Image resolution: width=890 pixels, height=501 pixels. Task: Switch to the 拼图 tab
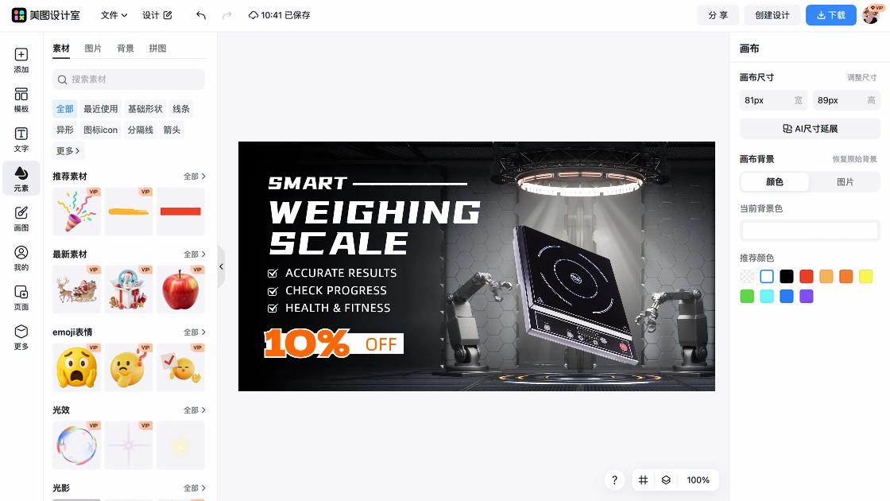click(x=158, y=49)
